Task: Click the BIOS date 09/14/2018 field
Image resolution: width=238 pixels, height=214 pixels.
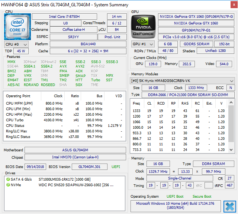Action: [x=35, y=167]
